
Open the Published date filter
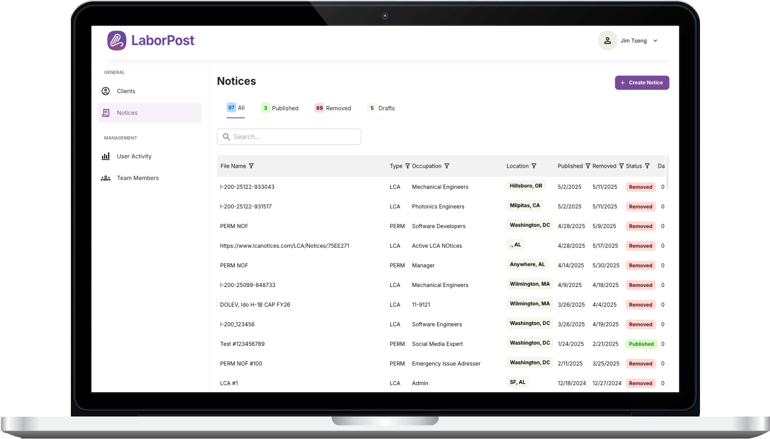(588, 166)
